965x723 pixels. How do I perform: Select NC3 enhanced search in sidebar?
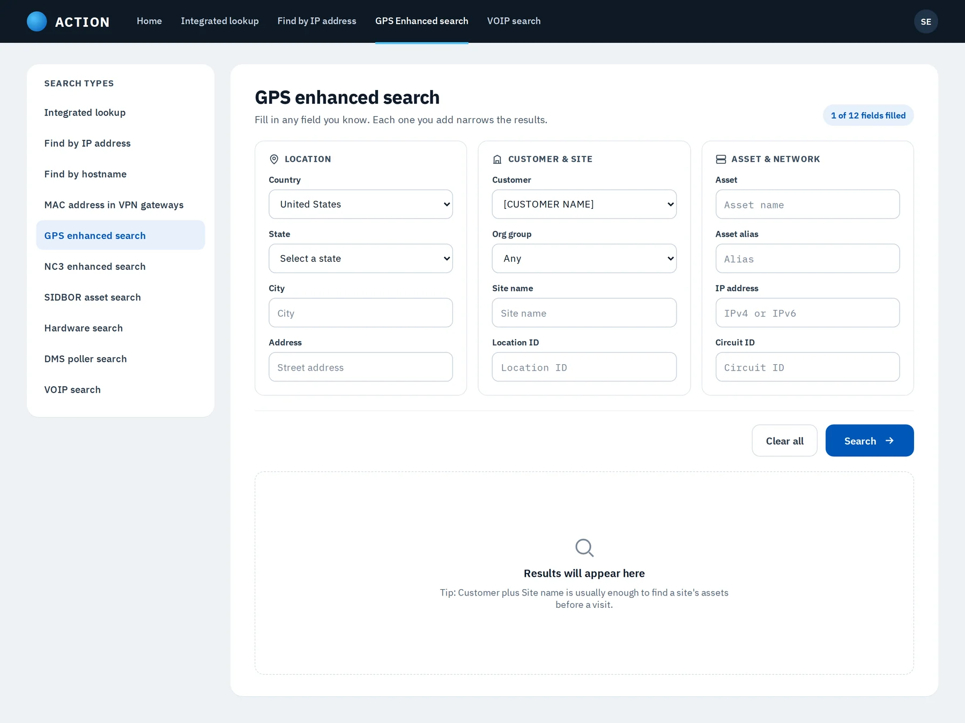121,266
